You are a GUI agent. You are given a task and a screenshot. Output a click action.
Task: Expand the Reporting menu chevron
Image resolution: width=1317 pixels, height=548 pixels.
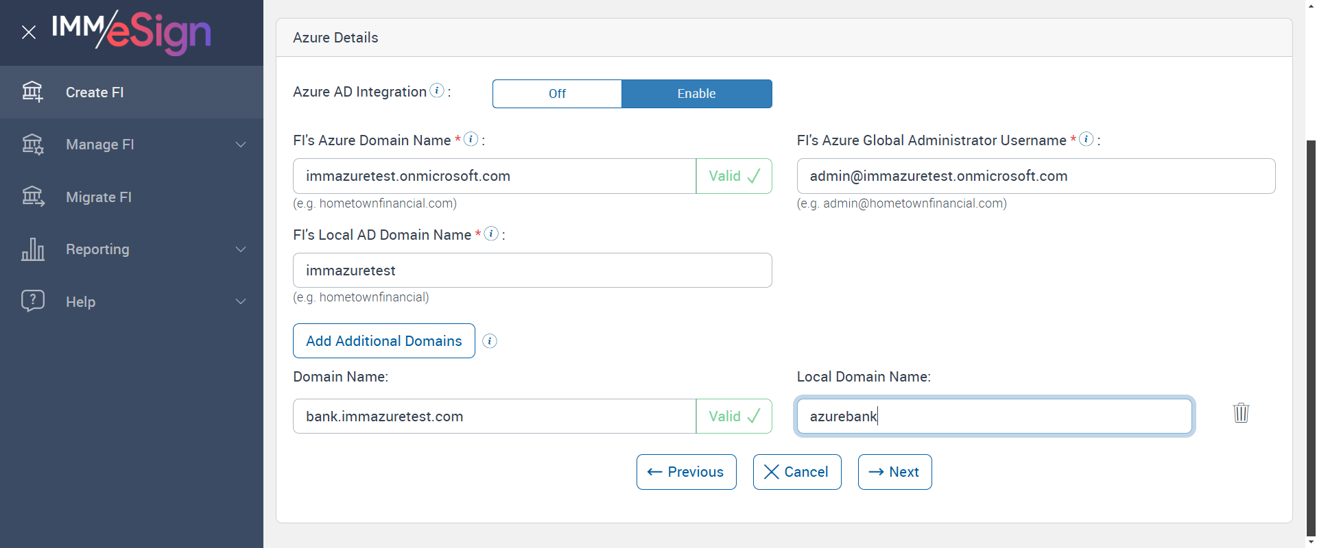[x=241, y=249]
